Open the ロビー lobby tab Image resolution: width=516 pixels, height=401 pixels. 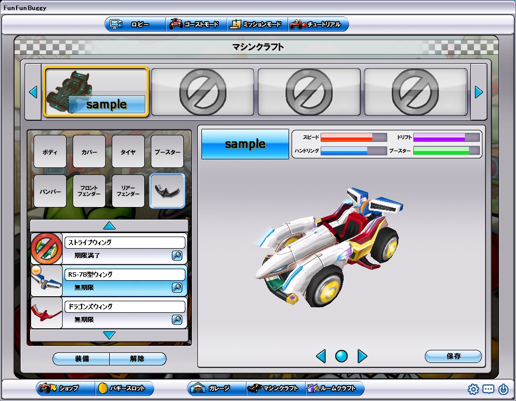click(x=135, y=25)
